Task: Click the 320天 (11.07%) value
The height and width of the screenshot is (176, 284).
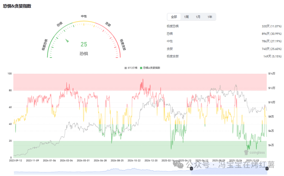Action: (271, 26)
